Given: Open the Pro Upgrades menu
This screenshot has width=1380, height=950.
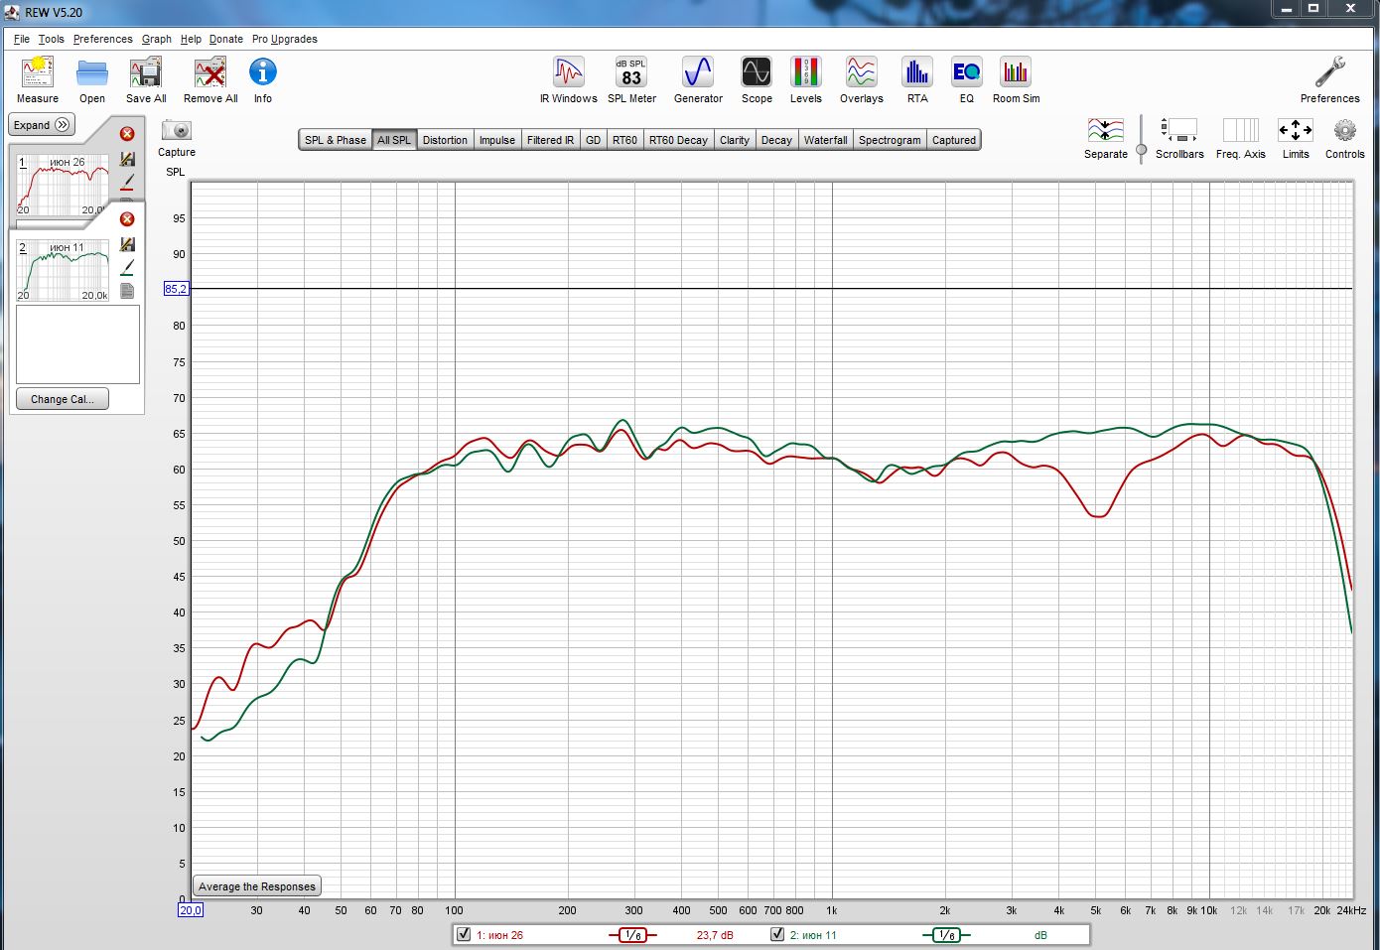Looking at the screenshot, I should [285, 39].
